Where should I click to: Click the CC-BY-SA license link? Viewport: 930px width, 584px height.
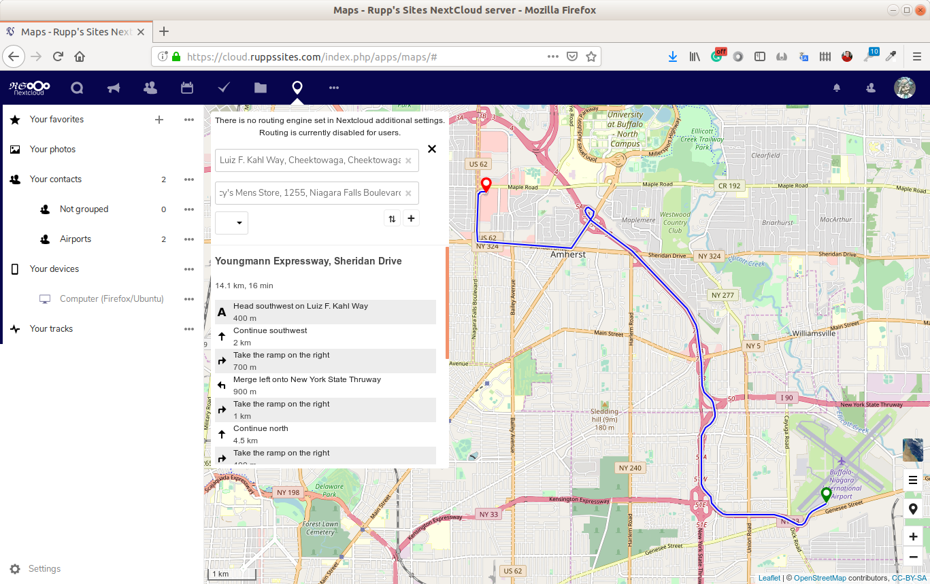pyautogui.click(x=910, y=578)
